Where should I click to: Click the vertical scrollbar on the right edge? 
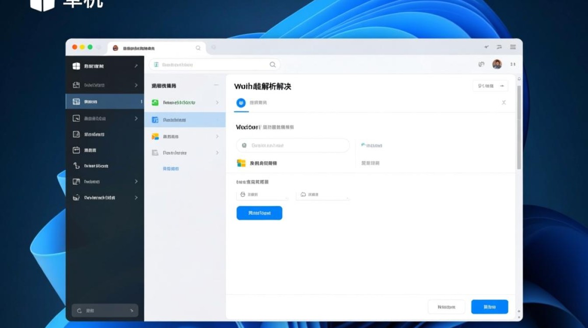point(519,127)
